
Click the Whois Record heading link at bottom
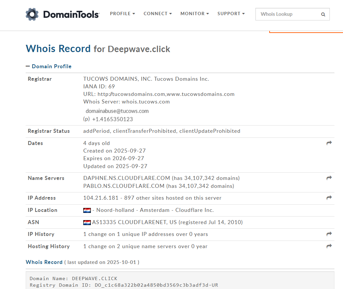pyautogui.click(x=44, y=262)
